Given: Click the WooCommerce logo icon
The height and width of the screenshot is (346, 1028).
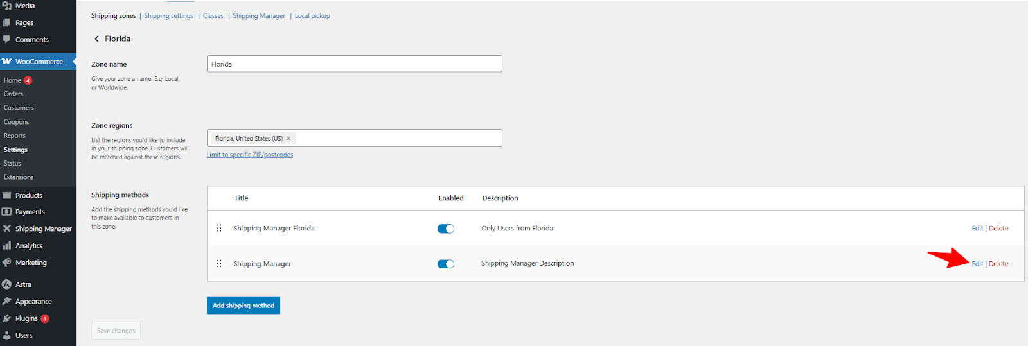Looking at the screenshot, I should pos(7,62).
